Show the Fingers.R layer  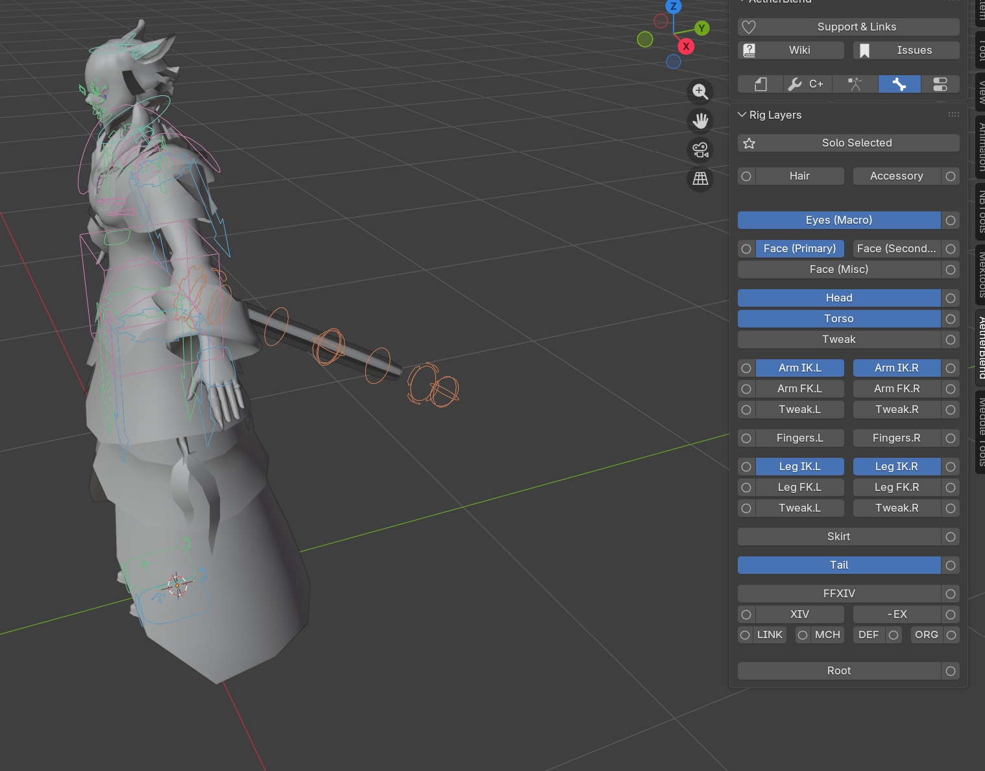(897, 438)
